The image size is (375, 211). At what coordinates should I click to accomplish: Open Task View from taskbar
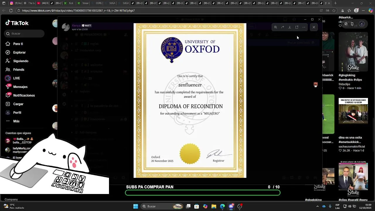click(188, 206)
